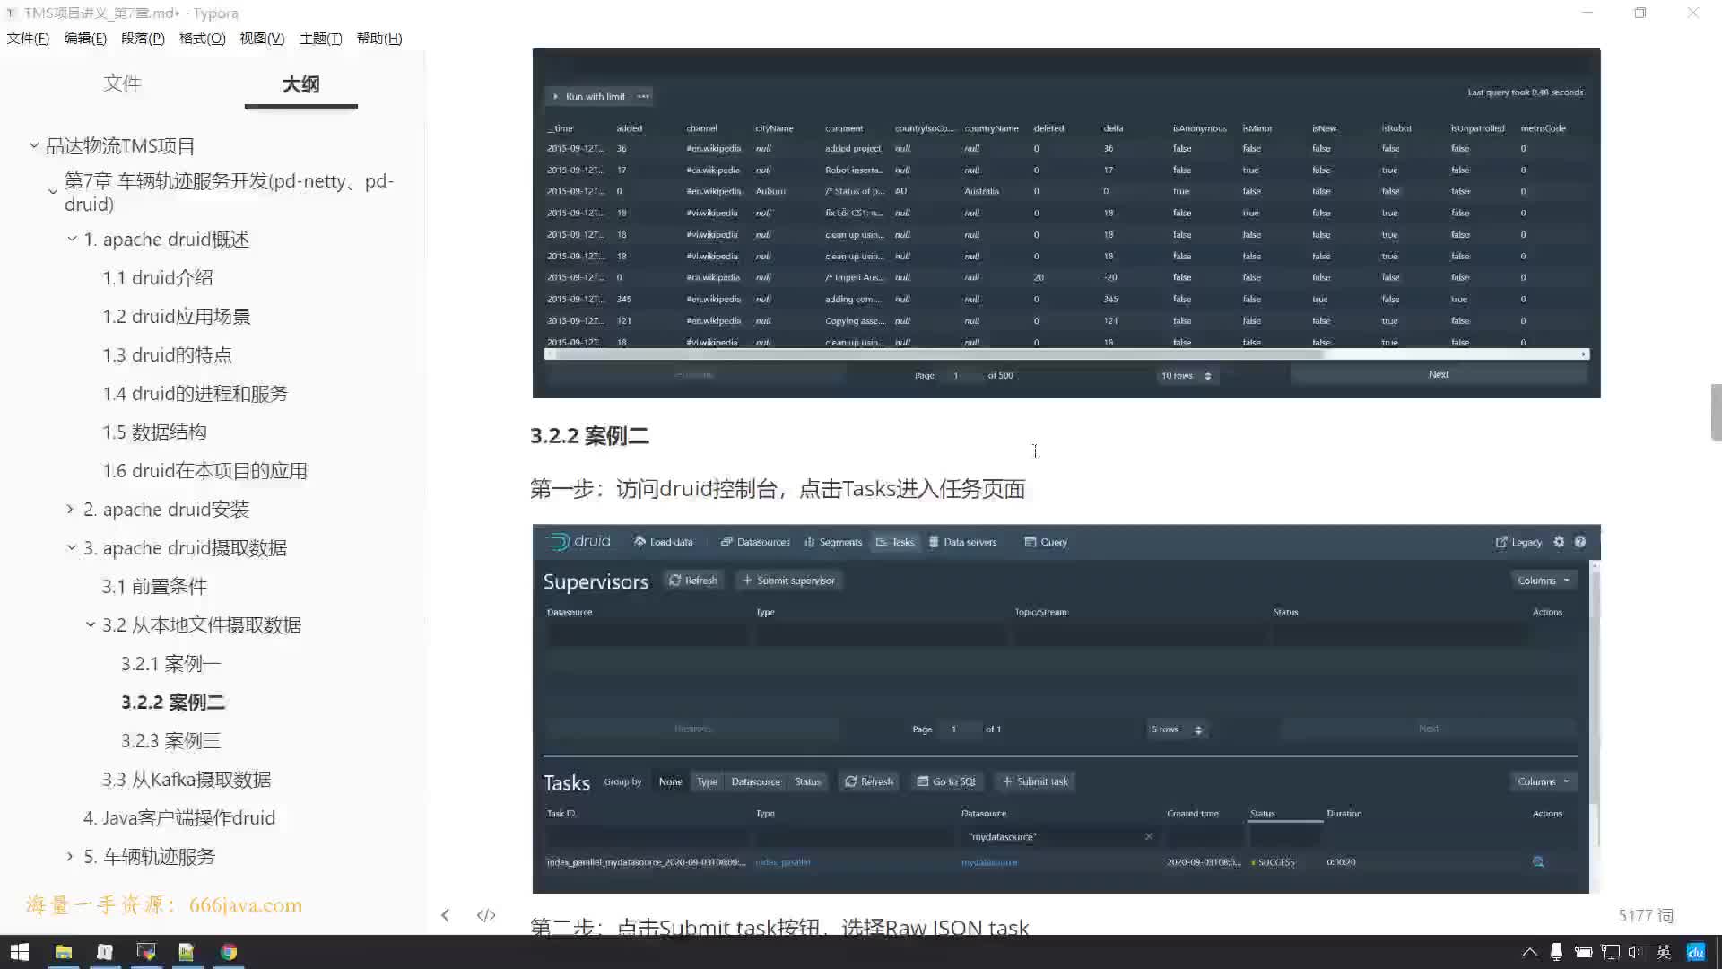The height and width of the screenshot is (969, 1722).
Task: Click the blue du tray icon
Action: click(x=1695, y=952)
